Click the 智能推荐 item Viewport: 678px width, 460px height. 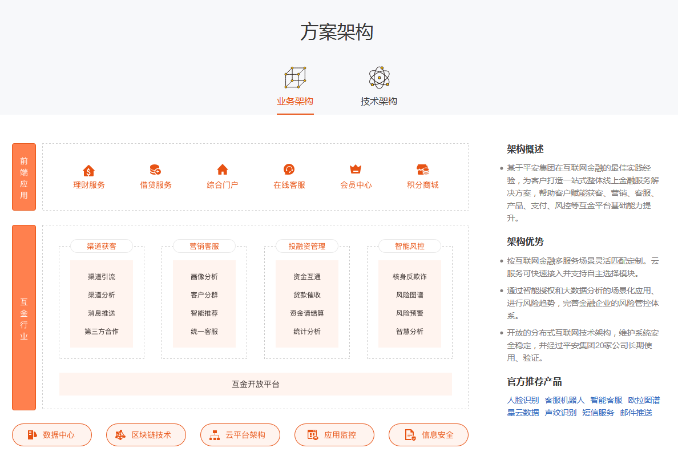[x=204, y=313]
